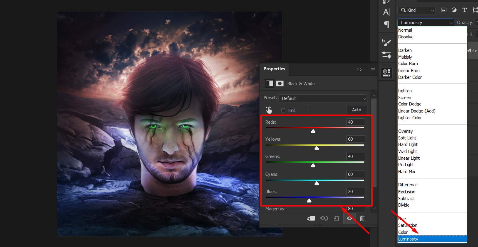
Task: Open the 3D Libraries panel icon
Action: click(387, 72)
